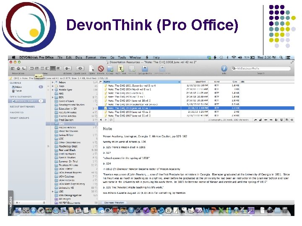302x226 pixels.
Task: Open the Format menu
Action: pos(91,57)
